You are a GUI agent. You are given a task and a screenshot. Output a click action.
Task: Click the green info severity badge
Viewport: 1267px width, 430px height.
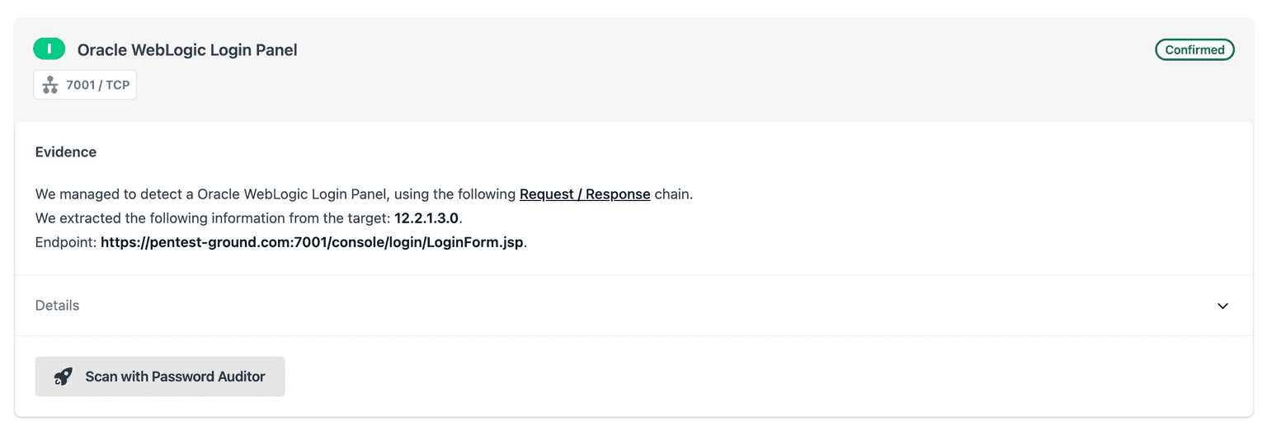click(x=49, y=49)
